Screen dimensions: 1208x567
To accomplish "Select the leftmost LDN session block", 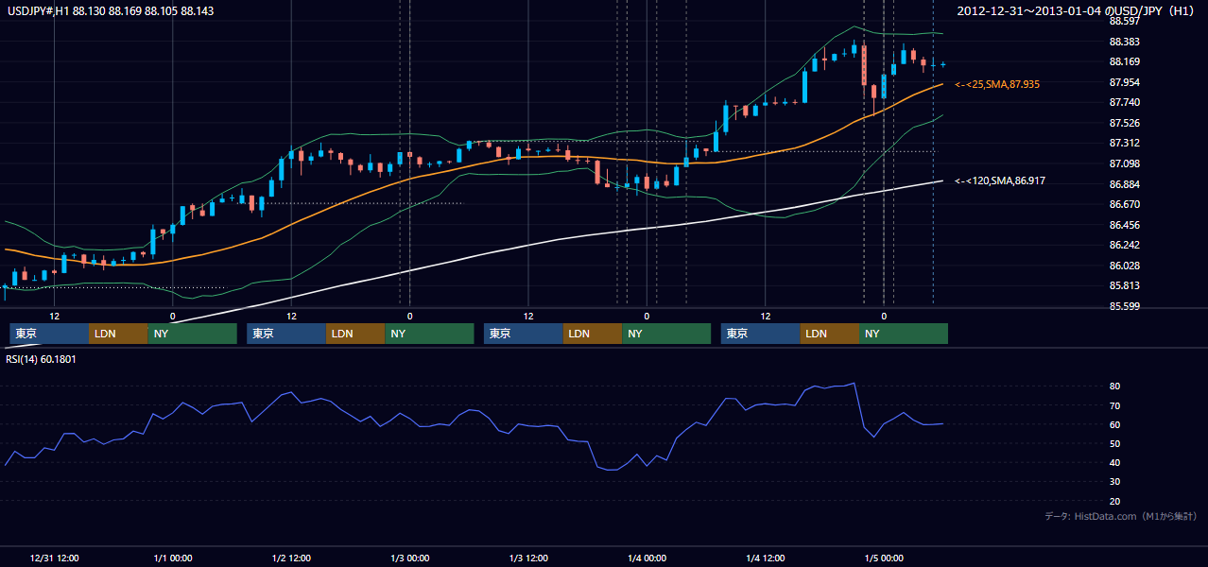I will (x=118, y=334).
